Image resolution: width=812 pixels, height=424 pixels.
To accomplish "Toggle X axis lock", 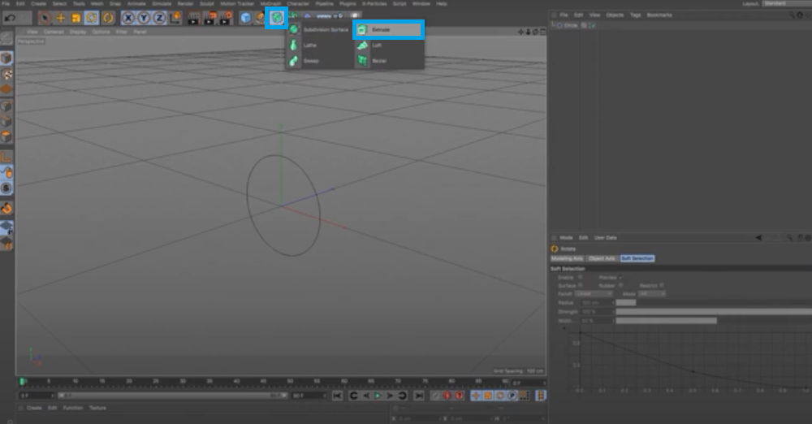I will point(128,18).
